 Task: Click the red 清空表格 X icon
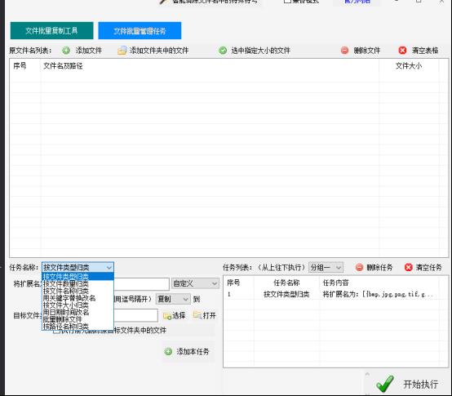pyautogui.click(x=402, y=51)
